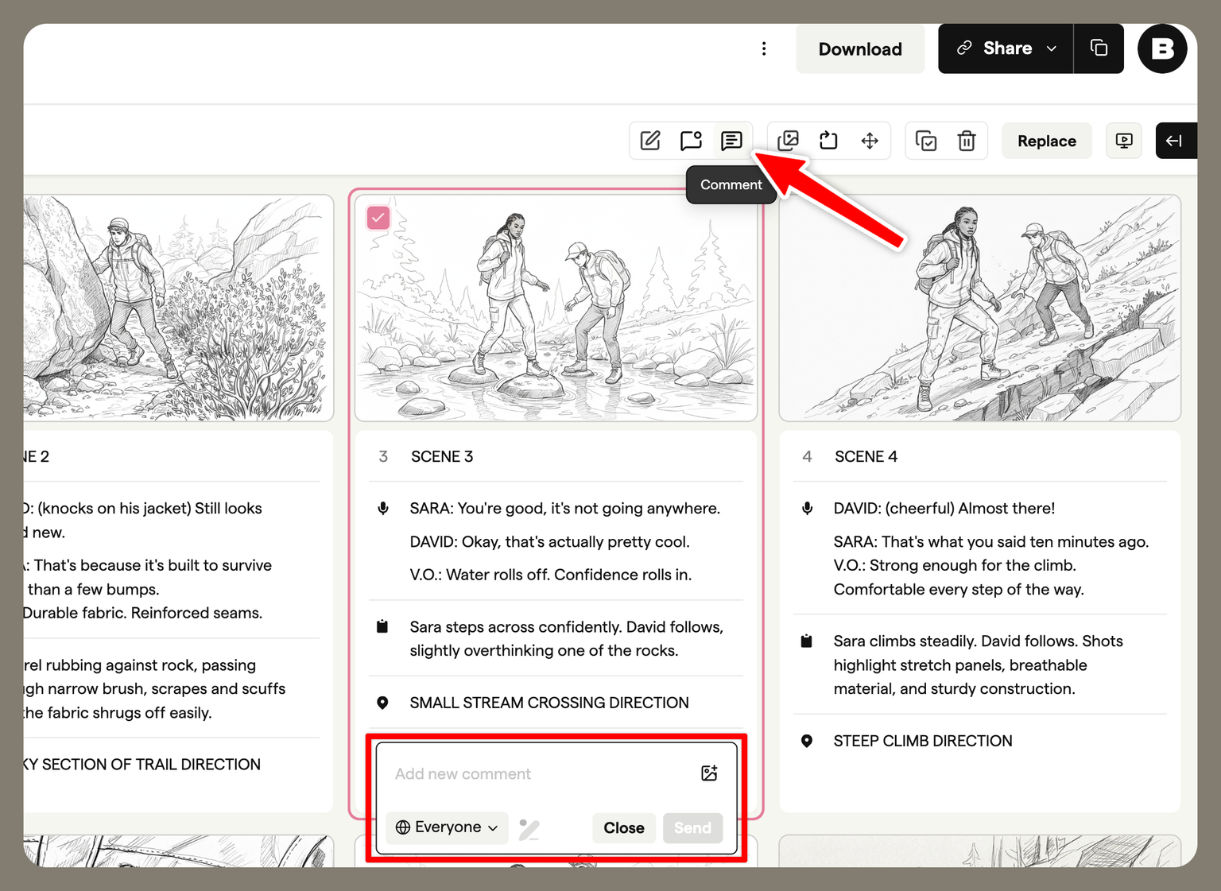Select the Scene 4 storyboard thumbnail
Image resolution: width=1221 pixels, height=891 pixels.
pyautogui.click(x=979, y=308)
